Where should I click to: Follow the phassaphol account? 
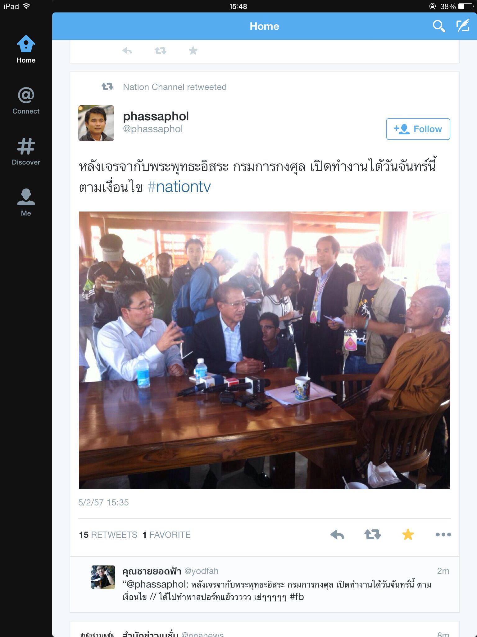pos(418,129)
